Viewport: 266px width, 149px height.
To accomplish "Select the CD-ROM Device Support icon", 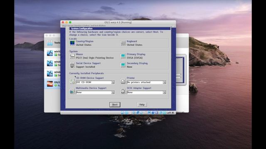I will coord(72,82).
